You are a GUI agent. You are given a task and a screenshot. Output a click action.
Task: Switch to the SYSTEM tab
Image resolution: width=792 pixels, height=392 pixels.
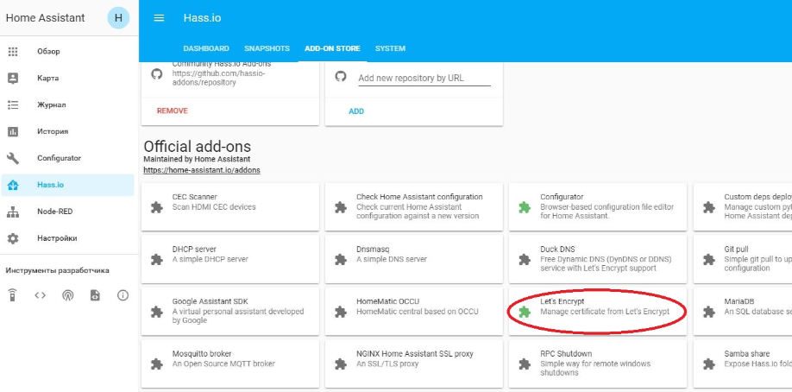click(x=391, y=48)
